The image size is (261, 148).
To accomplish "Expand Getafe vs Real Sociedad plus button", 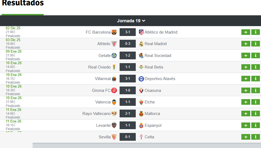I will point(246,55).
